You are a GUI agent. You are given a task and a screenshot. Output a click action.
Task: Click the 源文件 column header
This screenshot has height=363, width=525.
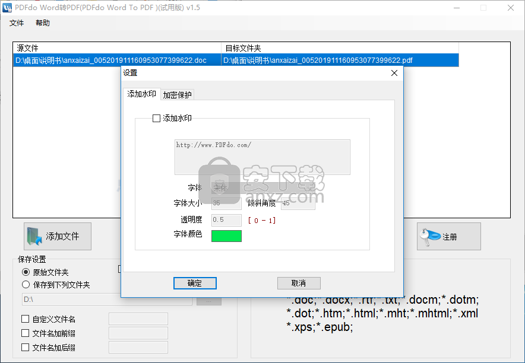point(117,48)
